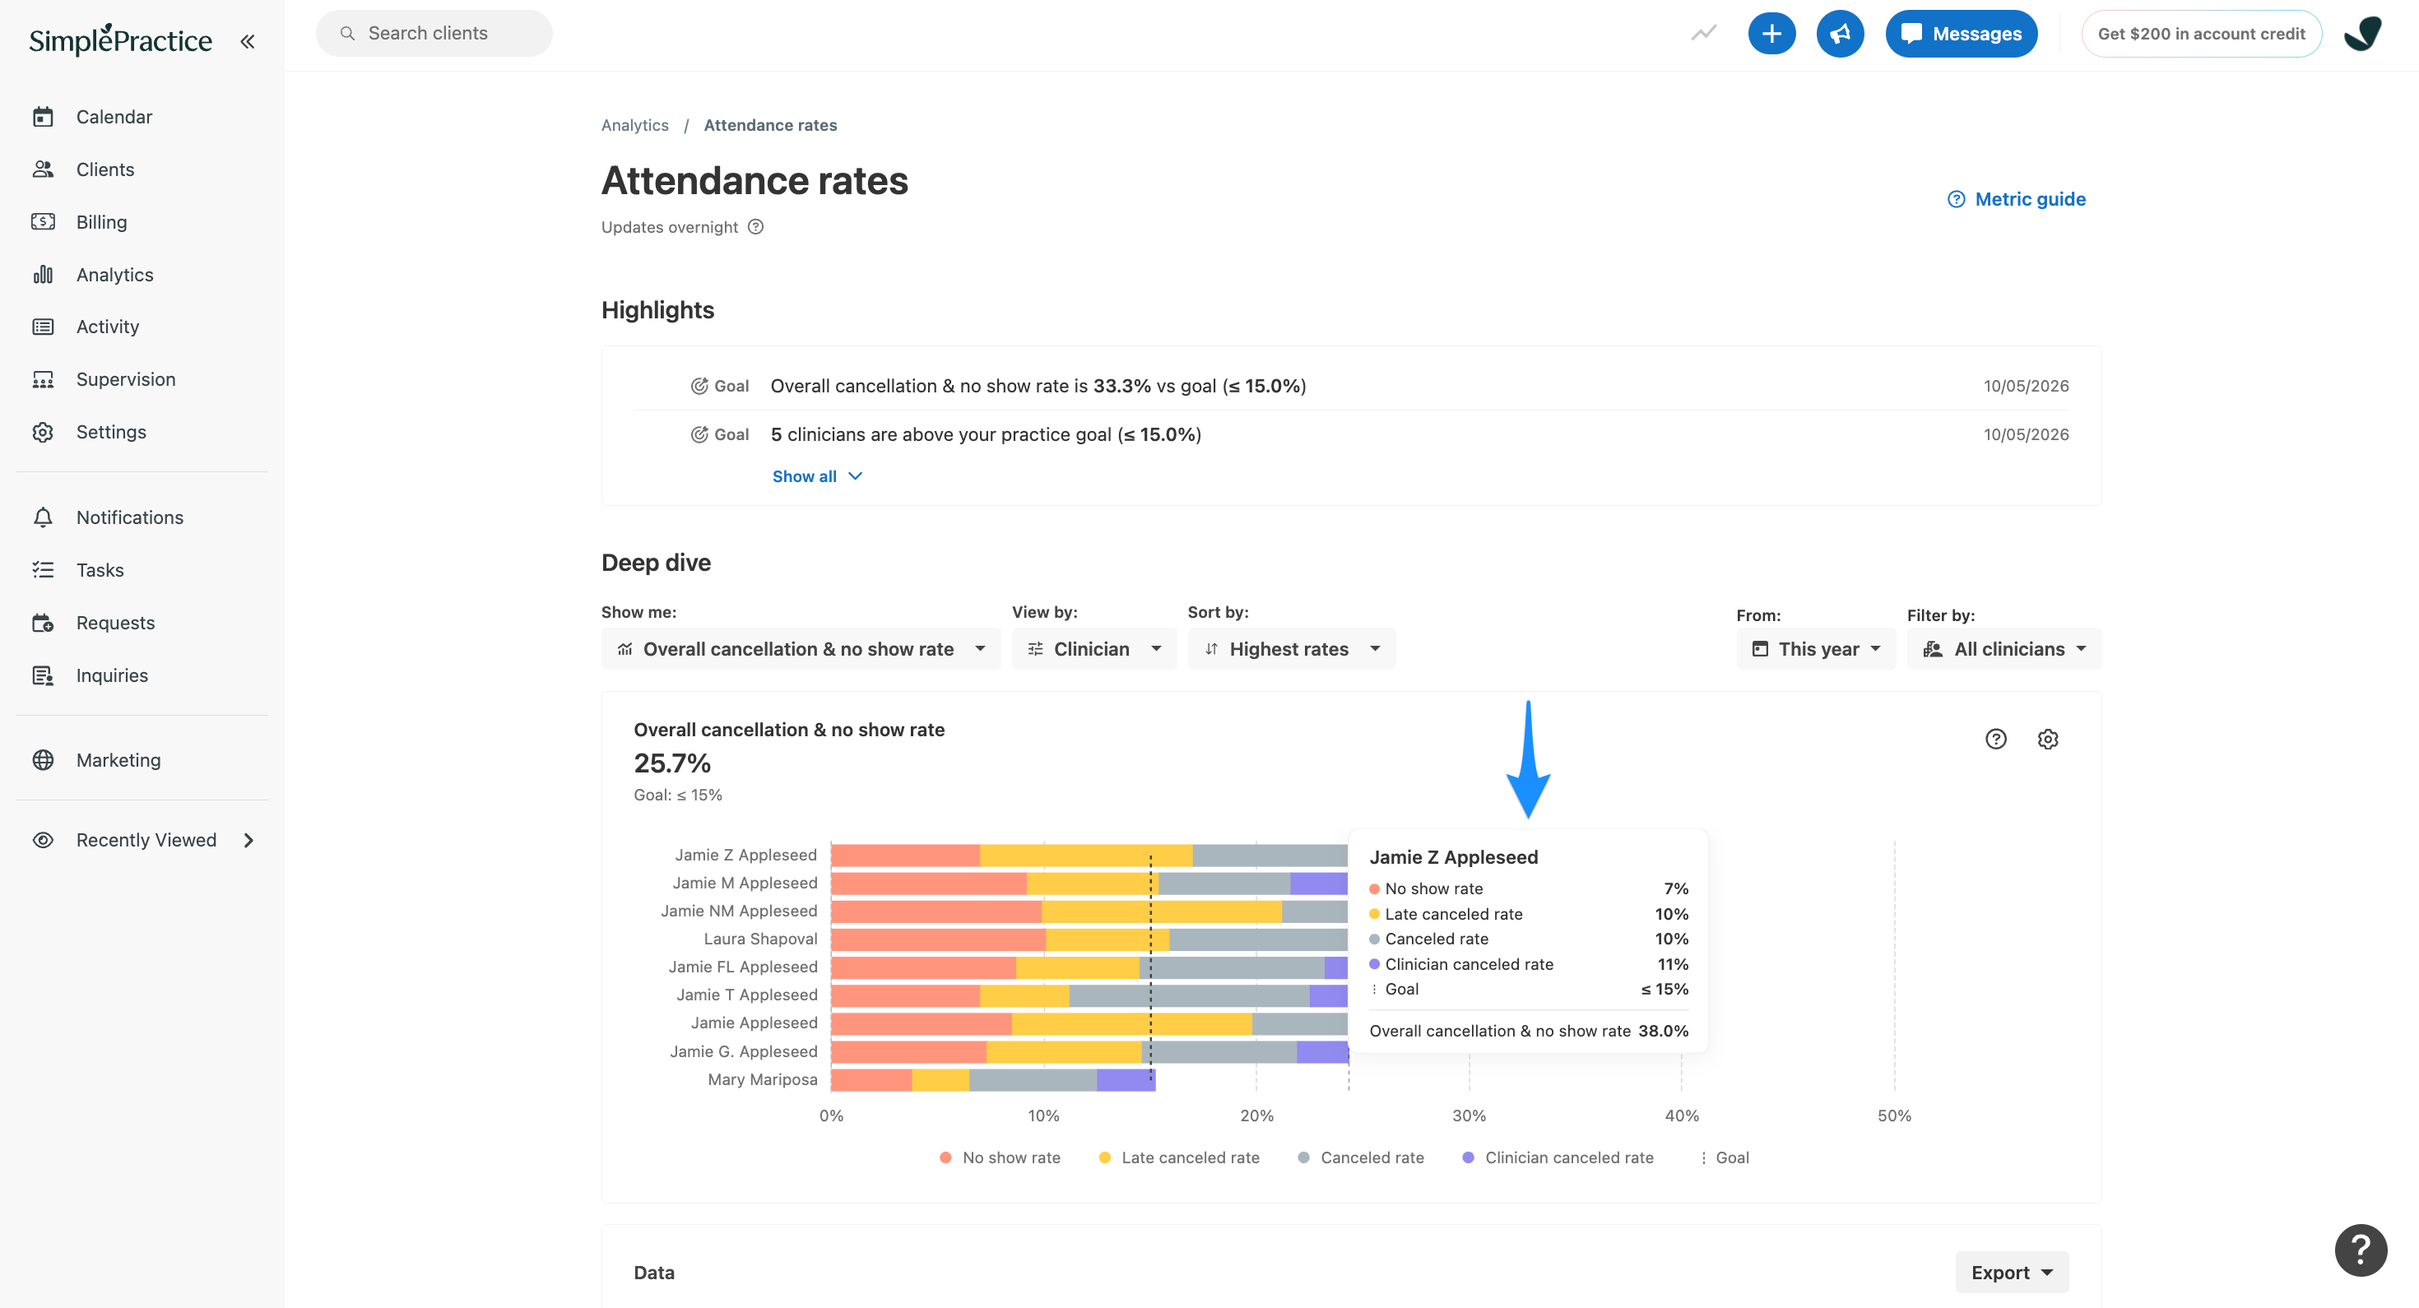Open the Metric guide link
Viewport: 2419px width, 1308px height.
click(2016, 199)
